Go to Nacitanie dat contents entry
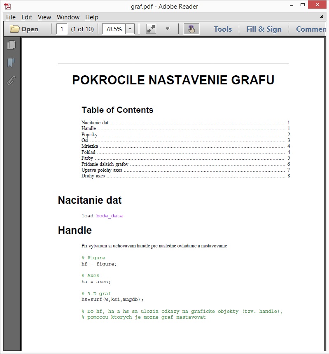 click(x=186, y=123)
